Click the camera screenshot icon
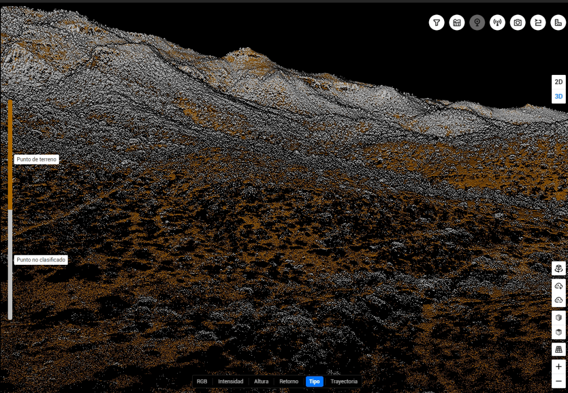The height and width of the screenshot is (393, 568). click(x=517, y=23)
